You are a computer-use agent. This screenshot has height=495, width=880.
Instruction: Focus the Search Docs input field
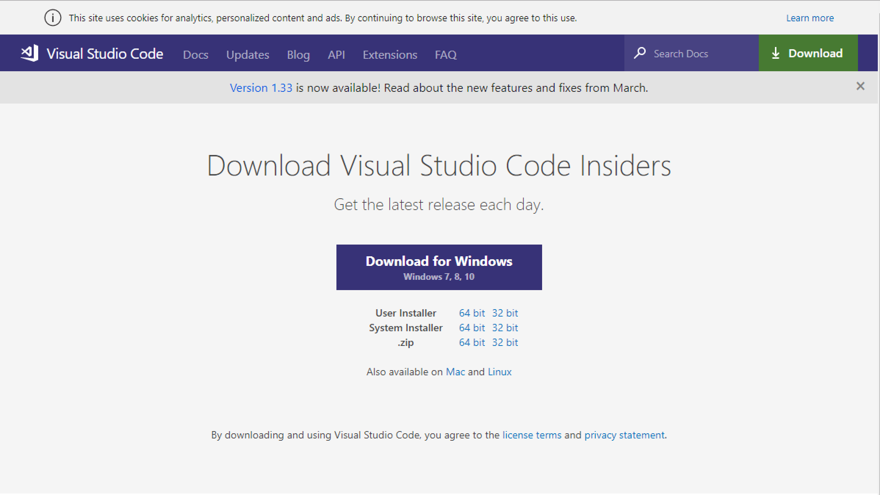(691, 53)
